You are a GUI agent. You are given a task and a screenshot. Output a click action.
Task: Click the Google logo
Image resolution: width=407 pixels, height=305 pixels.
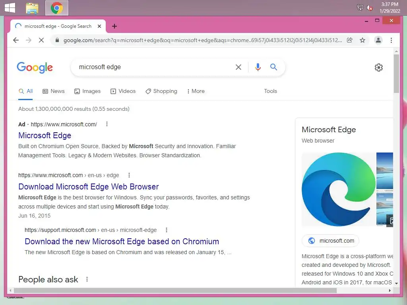(x=35, y=68)
